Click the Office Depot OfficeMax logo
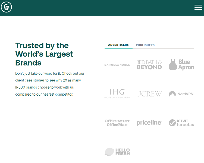Viewport: 204px width, 163px height. pos(117,123)
